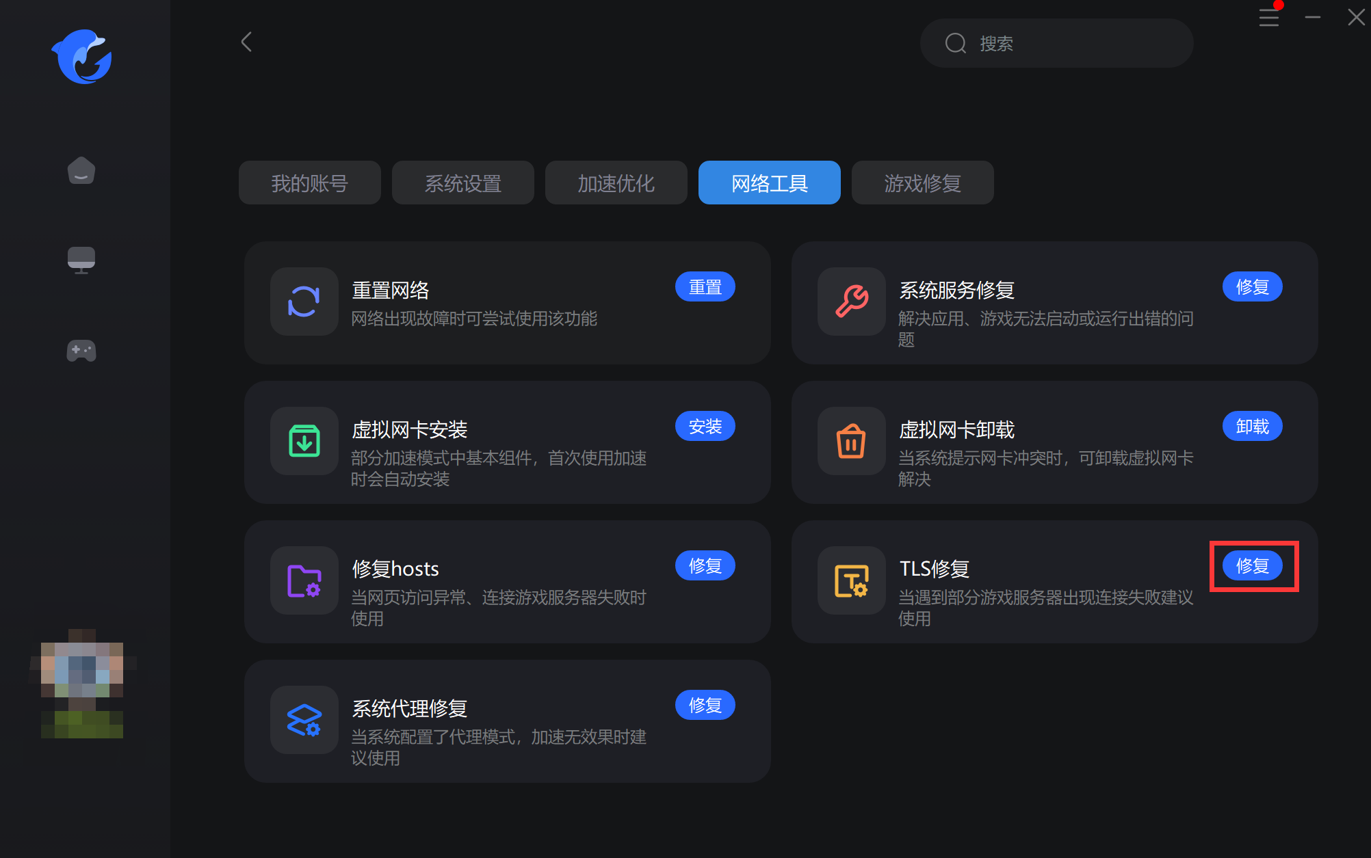
Task: Click the TLS修复 title text
Action: [x=935, y=569]
